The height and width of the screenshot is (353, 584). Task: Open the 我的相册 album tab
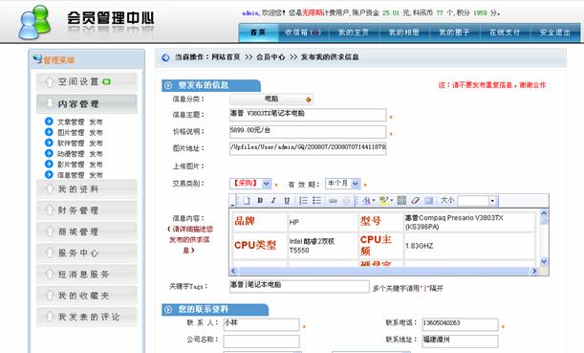tap(403, 33)
